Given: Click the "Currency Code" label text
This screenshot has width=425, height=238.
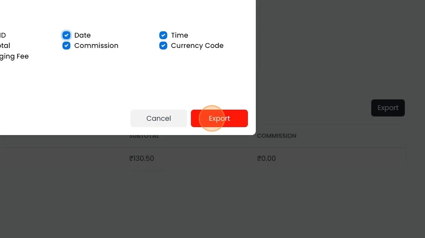Looking at the screenshot, I should pos(197,46).
